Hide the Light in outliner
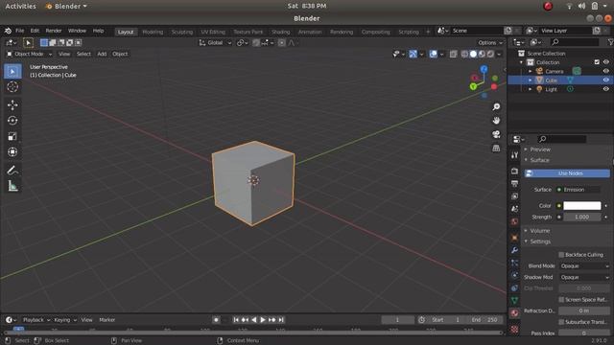This screenshot has width=614, height=345. pos(605,89)
